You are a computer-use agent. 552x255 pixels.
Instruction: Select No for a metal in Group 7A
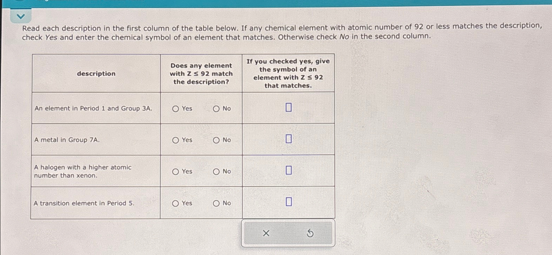[217, 140]
